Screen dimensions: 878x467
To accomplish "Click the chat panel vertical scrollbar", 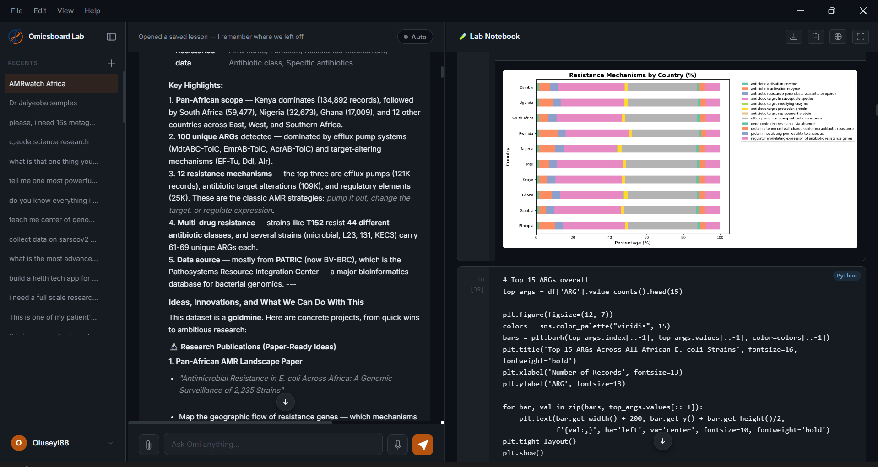I will tap(442, 72).
